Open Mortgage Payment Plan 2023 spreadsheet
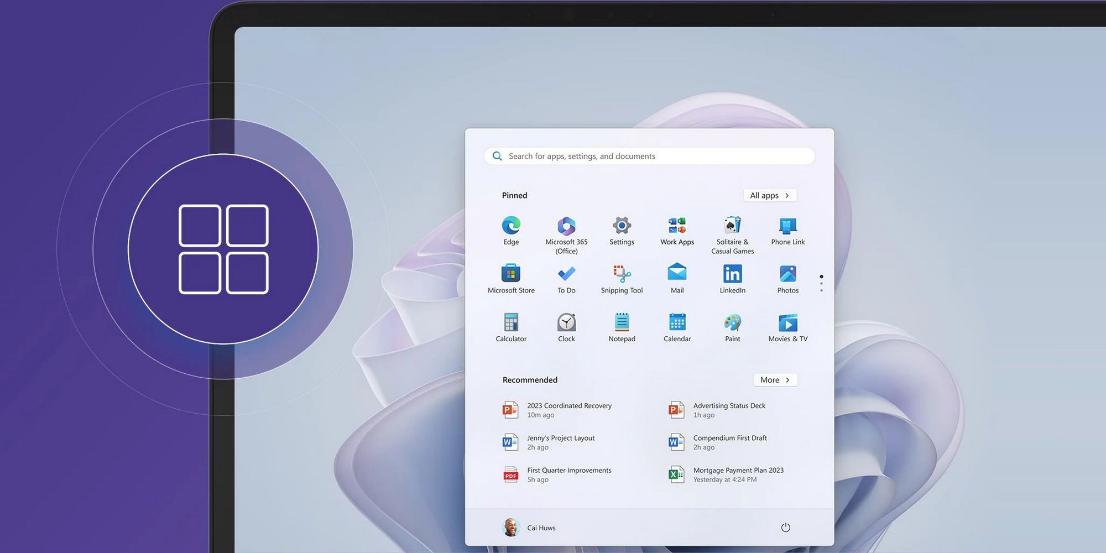This screenshot has height=553, width=1106. (726, 474)
